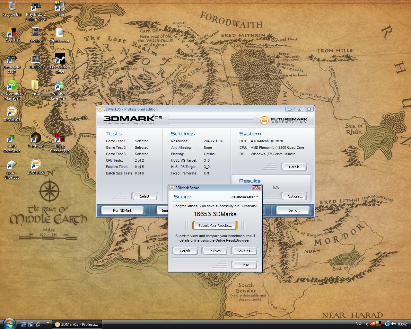Screen dimensions: 411x329
Task: Select the 070.JPG image file icon
Action: coord(36,62)
